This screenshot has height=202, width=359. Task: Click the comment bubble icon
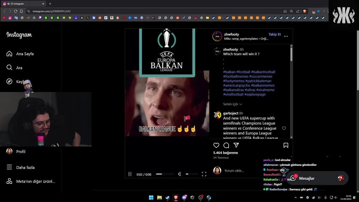226,145
